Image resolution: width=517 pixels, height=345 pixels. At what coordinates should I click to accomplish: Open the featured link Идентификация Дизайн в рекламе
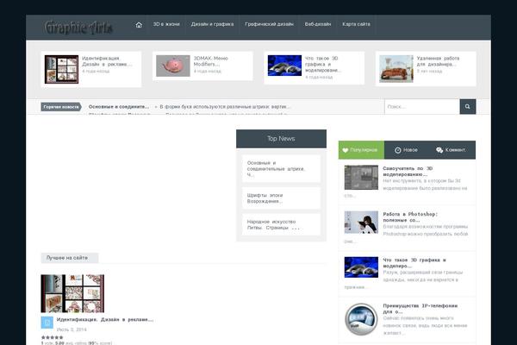[x=107, y=61]
